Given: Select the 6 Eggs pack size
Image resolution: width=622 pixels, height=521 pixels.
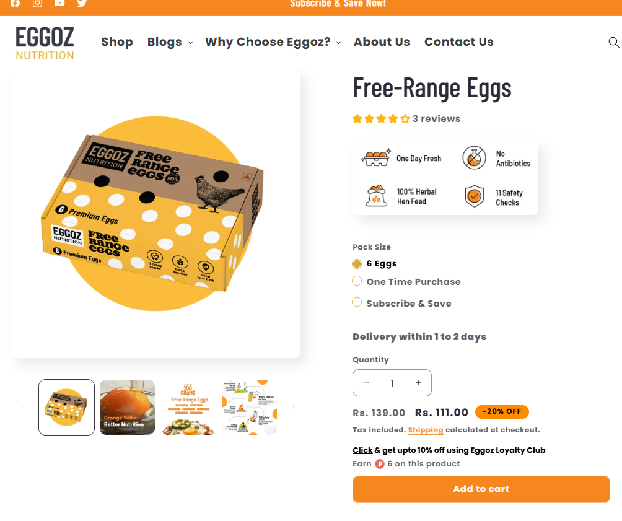Looking at the screenshot, I should [x=357, y=264].
